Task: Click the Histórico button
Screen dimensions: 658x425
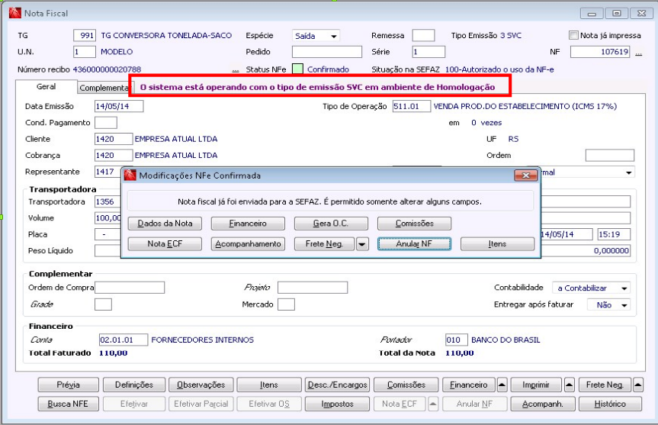Action: click(x=610, y=404)
